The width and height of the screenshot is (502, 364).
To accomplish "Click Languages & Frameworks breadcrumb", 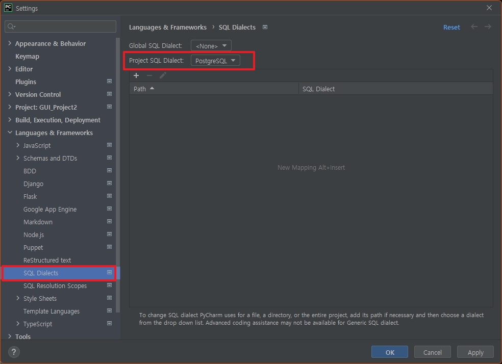I will pos(168,27).
